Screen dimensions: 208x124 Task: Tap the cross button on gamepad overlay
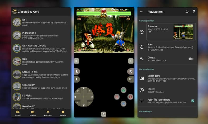coord(124,104)
